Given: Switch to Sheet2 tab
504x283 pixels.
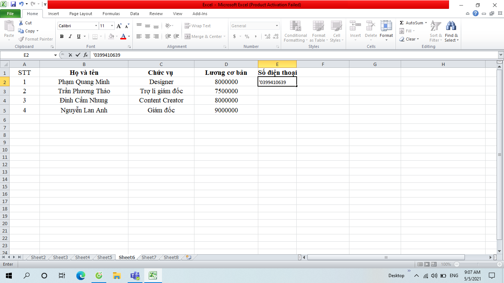Looking at the screenshot, I should pyautogui.click(x=38, y=257).
